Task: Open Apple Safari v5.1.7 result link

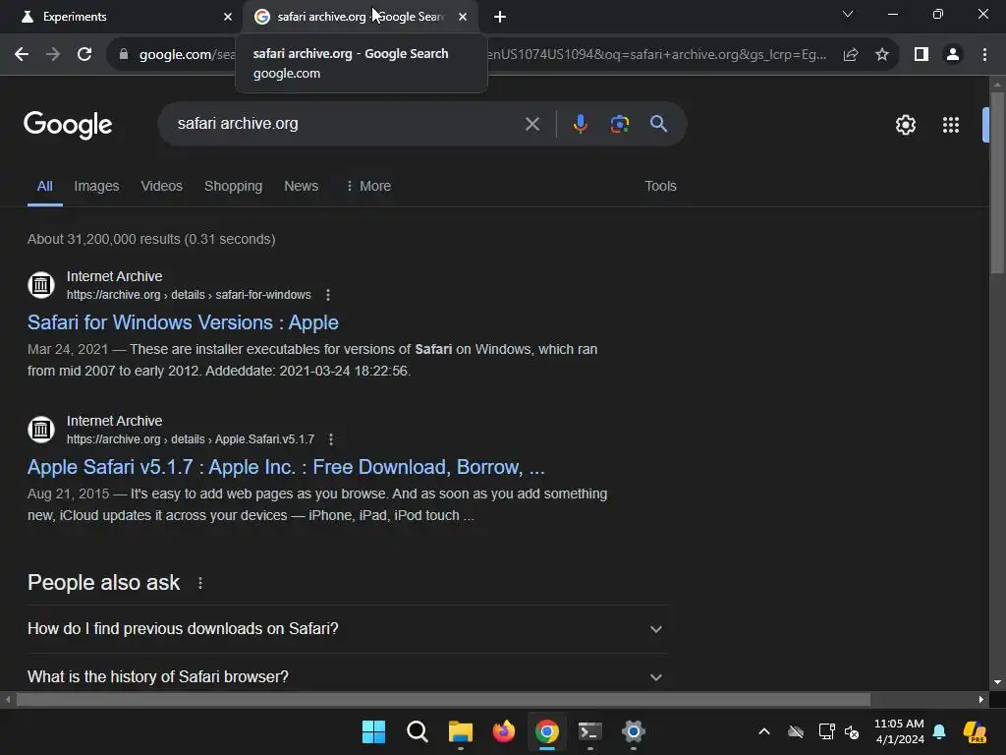Action: click(x=286, y=467)
